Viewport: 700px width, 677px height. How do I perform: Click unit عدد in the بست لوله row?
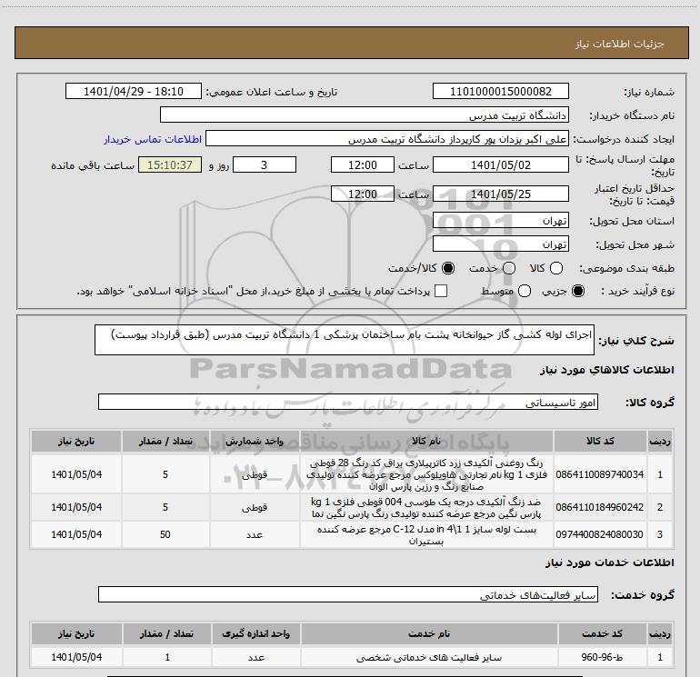[x=255, y=534]
